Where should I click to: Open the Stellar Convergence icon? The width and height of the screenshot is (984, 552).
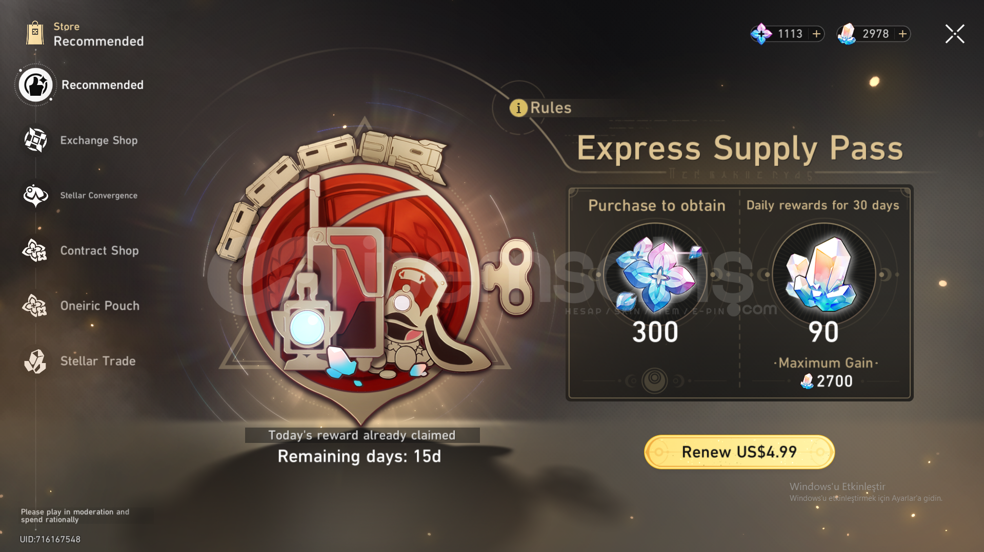(x=35, y=196)
